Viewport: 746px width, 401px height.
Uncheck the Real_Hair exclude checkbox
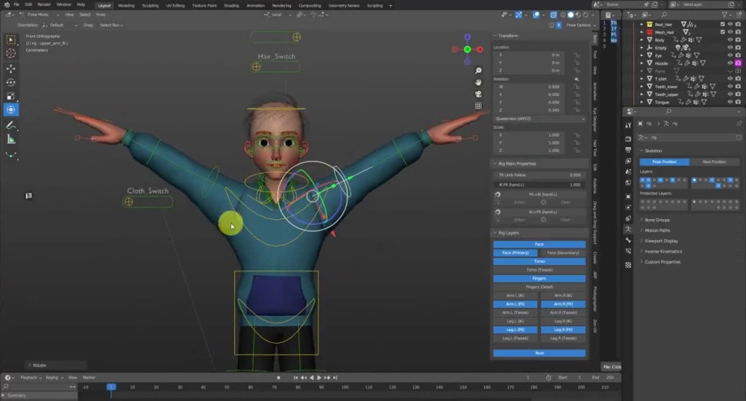(x=723, y=25)
